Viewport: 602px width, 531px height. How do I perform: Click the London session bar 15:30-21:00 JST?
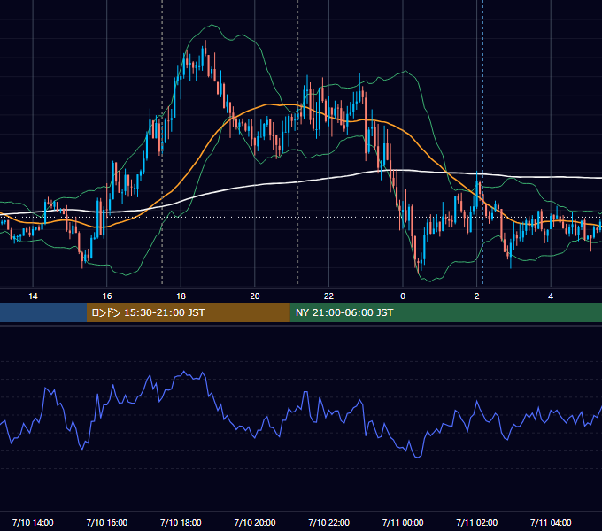(188, 312)
